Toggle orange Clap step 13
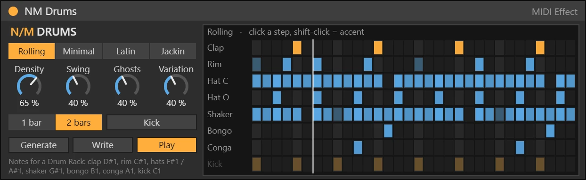Image resolution: width=586 pixels, height=180 pixels. pos(378,48)
